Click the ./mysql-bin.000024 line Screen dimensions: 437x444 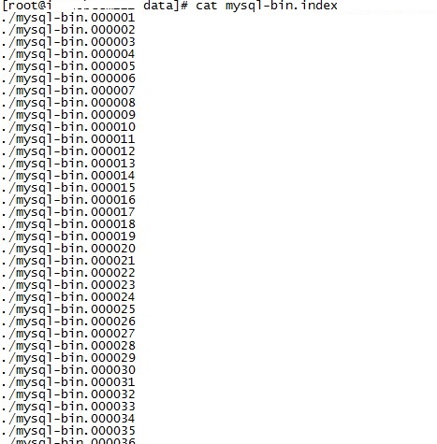pyautogui.click(x=68, y=297)
